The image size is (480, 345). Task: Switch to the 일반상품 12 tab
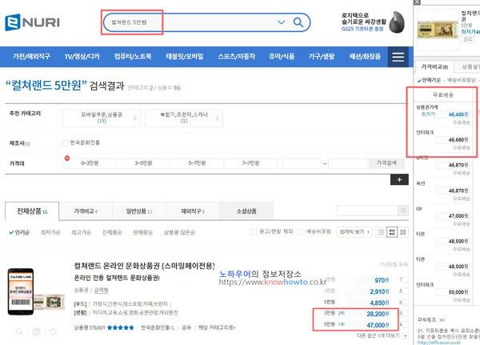coord(139,211)
